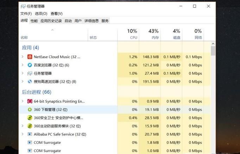Click the 360主动防御服务模块 icon

point(30,126)
